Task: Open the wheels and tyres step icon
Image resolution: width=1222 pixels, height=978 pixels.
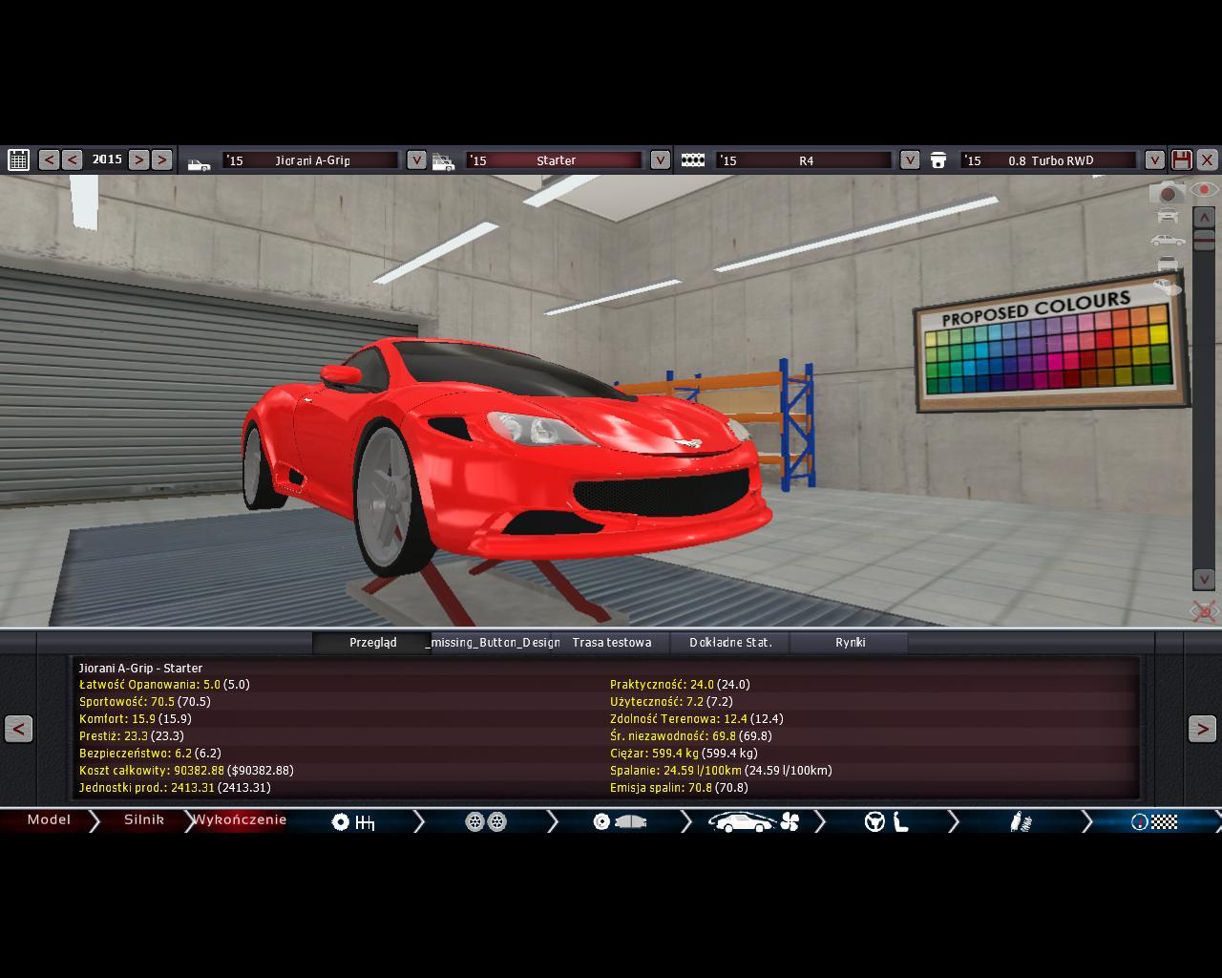Action: 486,821
